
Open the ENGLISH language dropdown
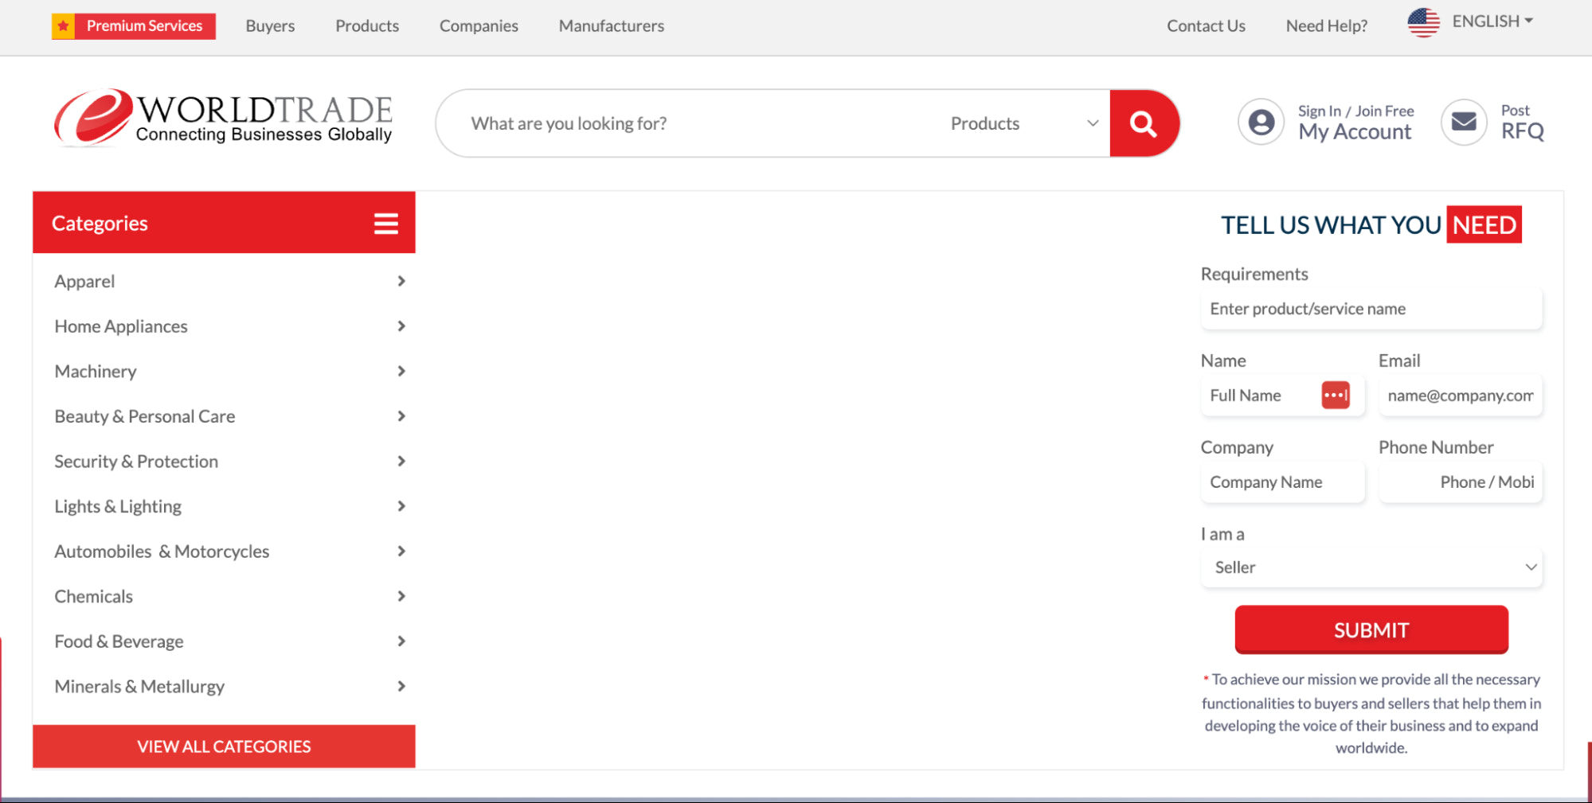pos(1492,21)
